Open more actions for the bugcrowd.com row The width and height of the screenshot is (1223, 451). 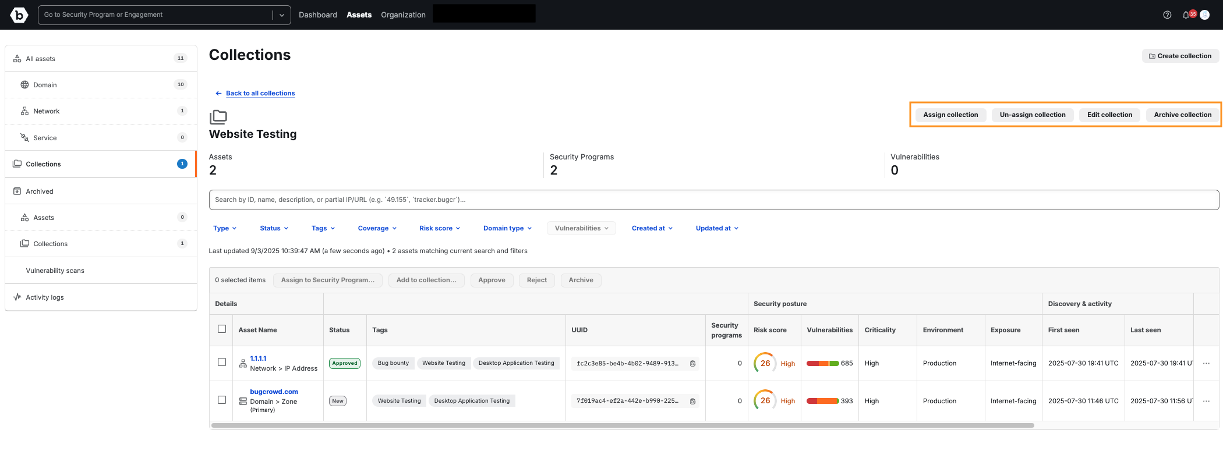pyautogui.click(x=1206, y=401)
